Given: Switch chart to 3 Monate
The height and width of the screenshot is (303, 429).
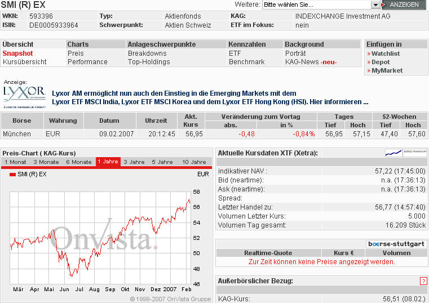Looking at the screenshot, I should point(46,162).
